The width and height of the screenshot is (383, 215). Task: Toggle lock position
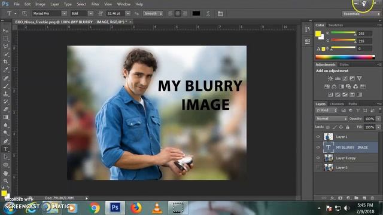[341, 127]
